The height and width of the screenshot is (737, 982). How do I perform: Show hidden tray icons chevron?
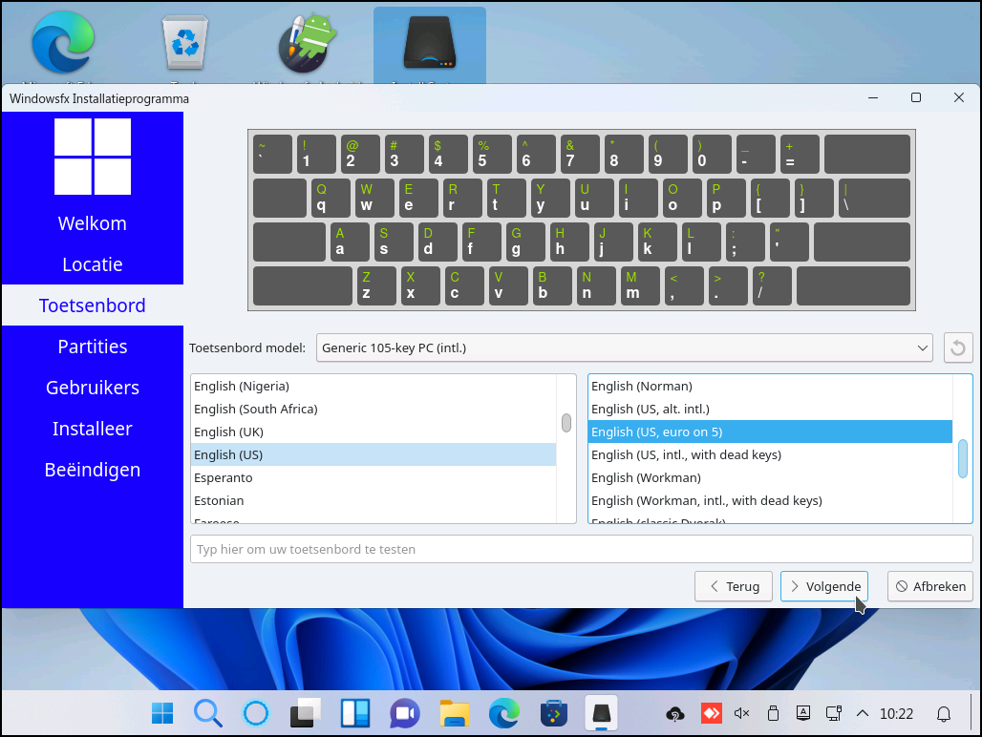coord(863,713)
